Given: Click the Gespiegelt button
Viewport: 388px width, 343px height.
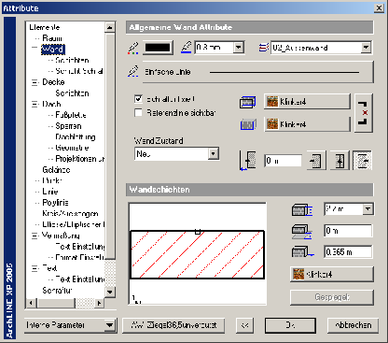Looking at the screenshot, I should [x=332, y=297].
